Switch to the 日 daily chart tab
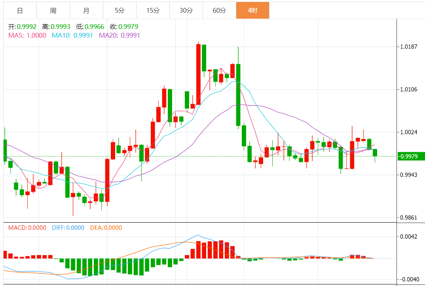Screen dimensions: 425x286 tap(20, 10)
